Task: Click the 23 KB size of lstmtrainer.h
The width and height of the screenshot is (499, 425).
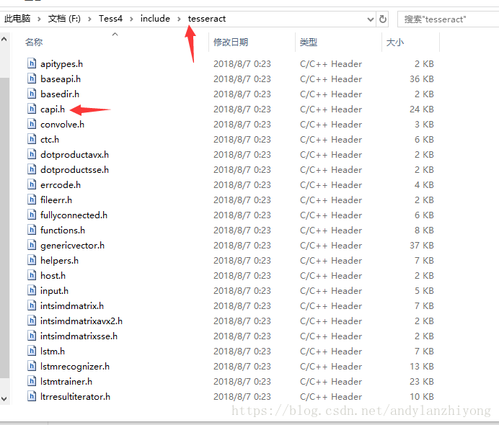Action: click(422, 382)
